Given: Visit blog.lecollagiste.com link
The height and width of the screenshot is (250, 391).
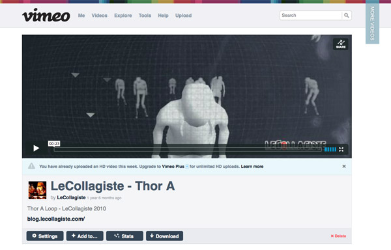Looking at the screenshot, I should pos(56,219).
